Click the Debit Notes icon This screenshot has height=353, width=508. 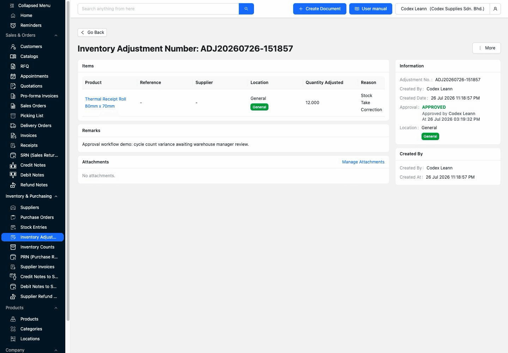[x=13, y=175]
